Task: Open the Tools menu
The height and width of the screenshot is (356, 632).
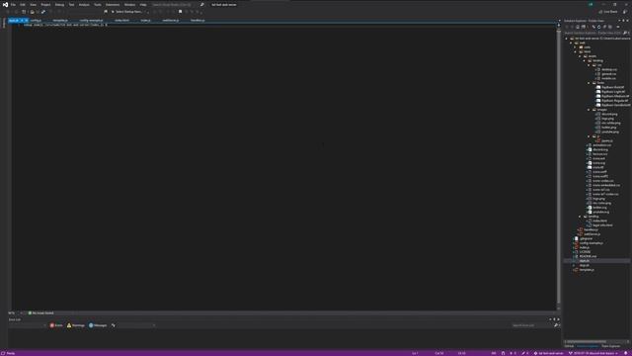Action: [98, 4]
